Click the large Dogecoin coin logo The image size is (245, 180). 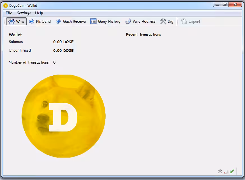click(x=64, y=116)
